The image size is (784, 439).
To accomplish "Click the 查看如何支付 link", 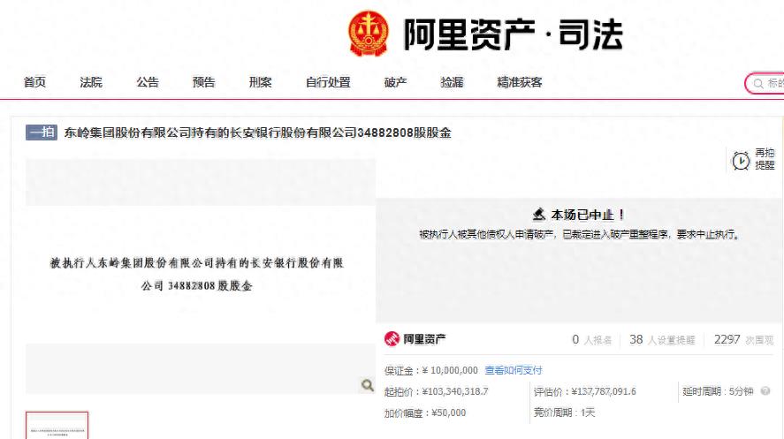I will pyautogui.click(x=514, y=370).
